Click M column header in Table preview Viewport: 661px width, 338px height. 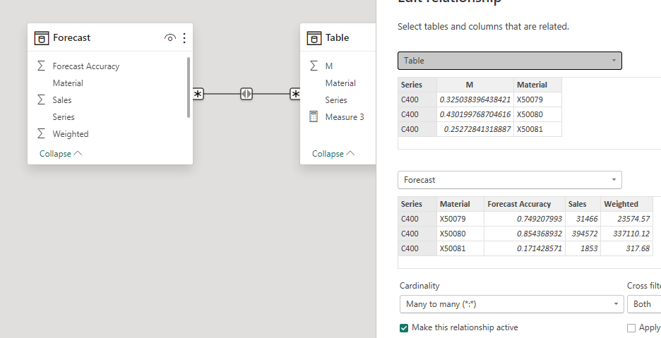(475, 85)
